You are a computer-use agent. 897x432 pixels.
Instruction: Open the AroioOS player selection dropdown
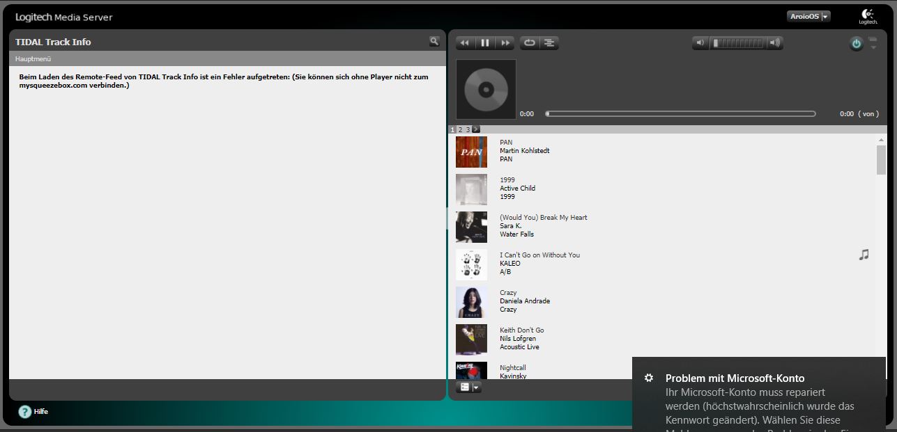[x=808, y=16]
